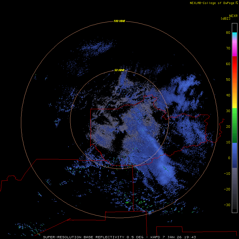239x239 pixels.
Task: Click the 20 value on dBZ scale
Action: point(228,126)
